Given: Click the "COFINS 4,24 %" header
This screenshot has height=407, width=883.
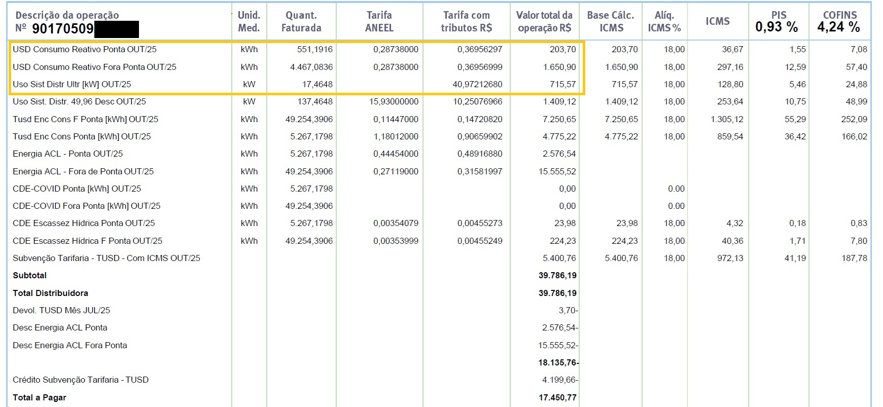Looking at the screenshot, I should pyautogui.click(x=839, y=22).
